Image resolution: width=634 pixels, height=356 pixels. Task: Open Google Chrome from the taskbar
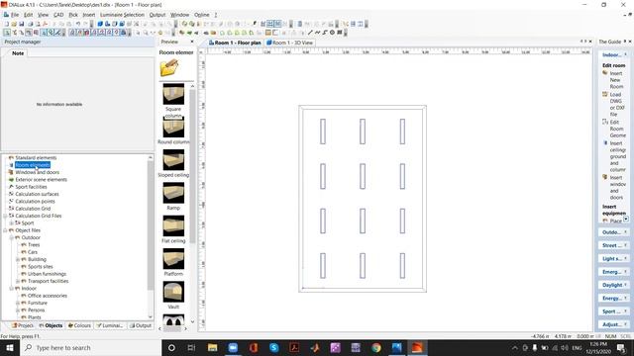click(376, 347)
